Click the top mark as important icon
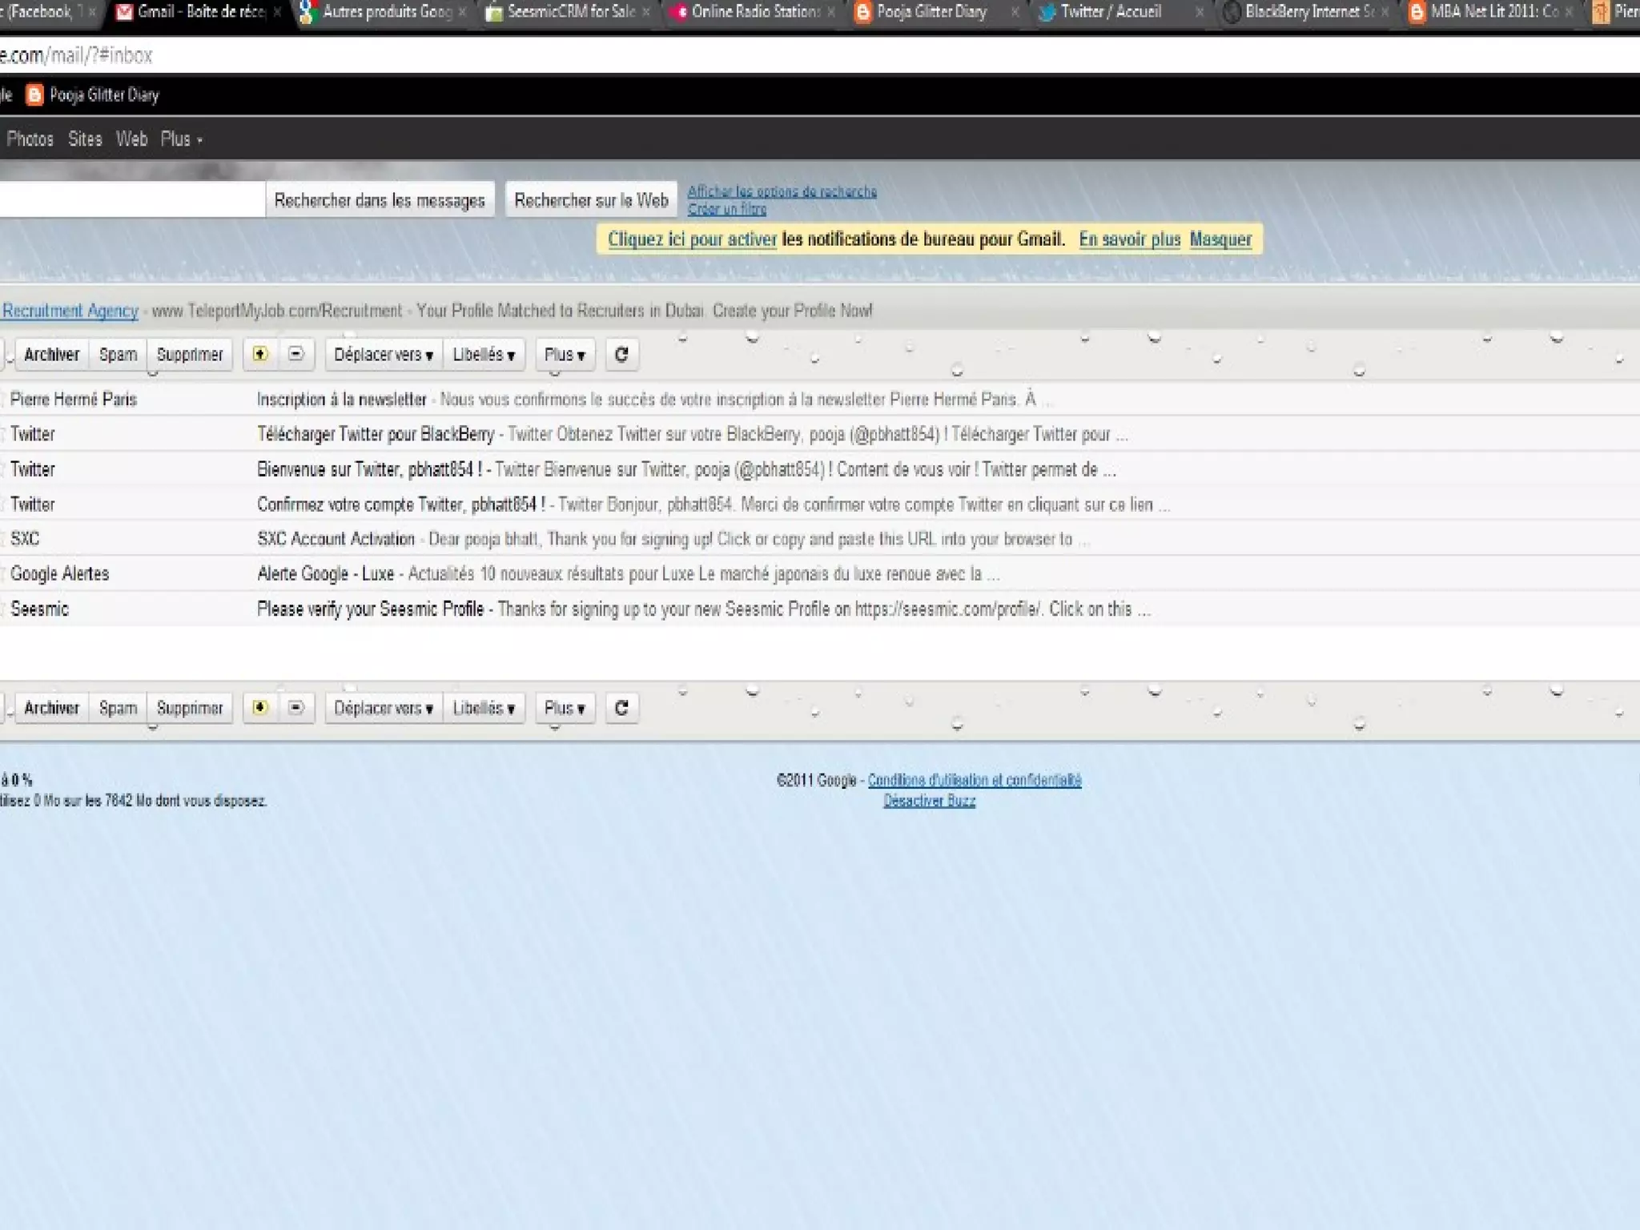Screen dimensions: 1640x1230 260,354
